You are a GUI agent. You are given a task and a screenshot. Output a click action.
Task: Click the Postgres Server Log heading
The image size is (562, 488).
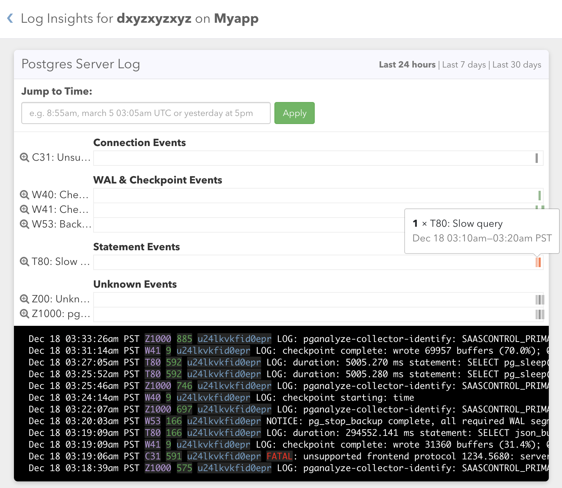[81, 64]
